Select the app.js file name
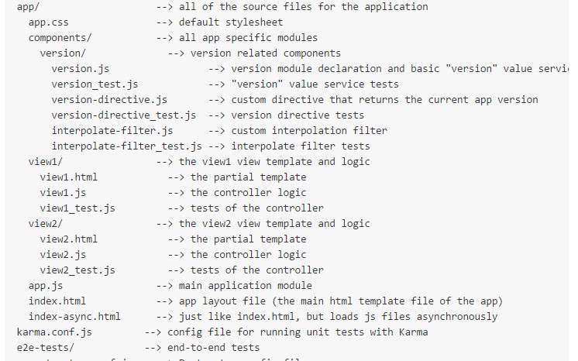The width and height of the screenshot is (578, 361). [46, 286]
